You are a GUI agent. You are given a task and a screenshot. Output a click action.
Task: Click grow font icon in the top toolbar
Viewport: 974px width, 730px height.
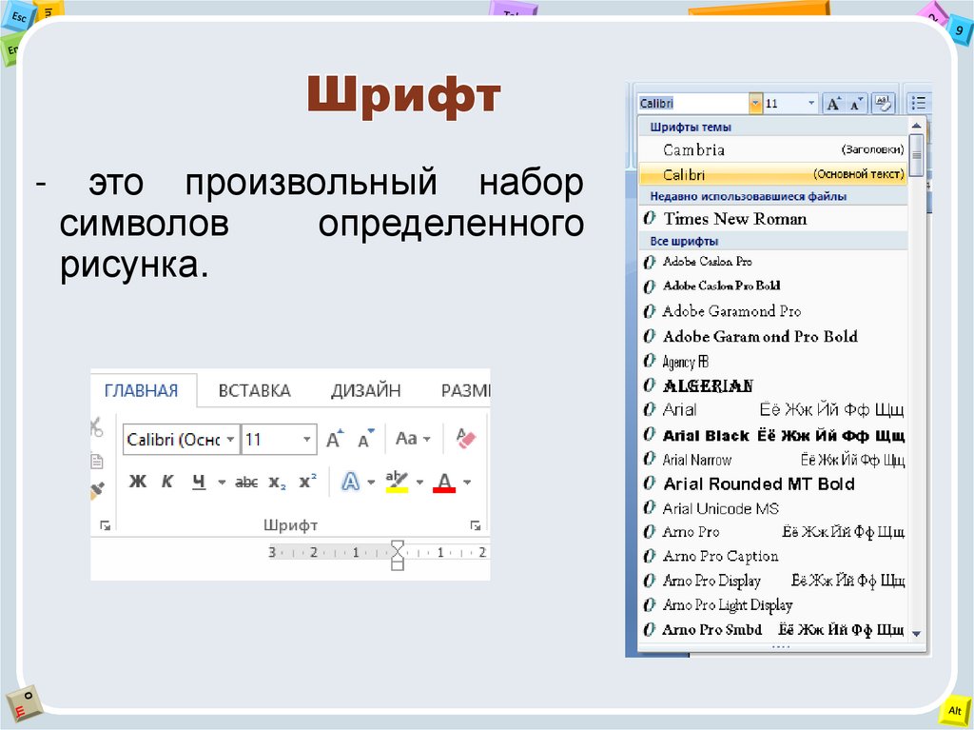click(833, 103)
